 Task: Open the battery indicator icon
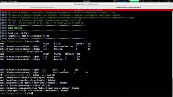pyautogui.click(x=169, y=1)
